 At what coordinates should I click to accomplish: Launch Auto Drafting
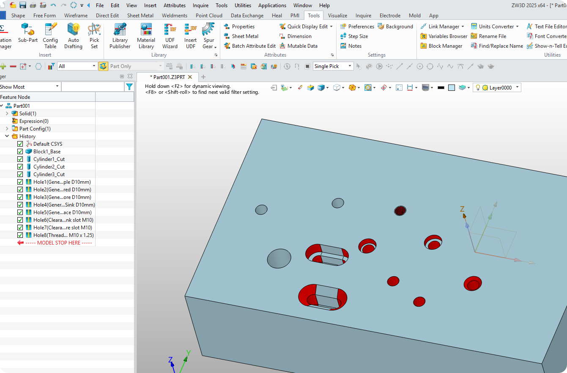coord(73,35)
